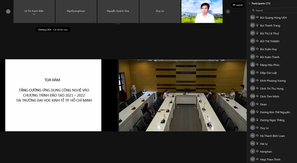Click the audio icon next to Duy Le in participants list
This screenshot has width=297, height=163.
coord(257,128)
